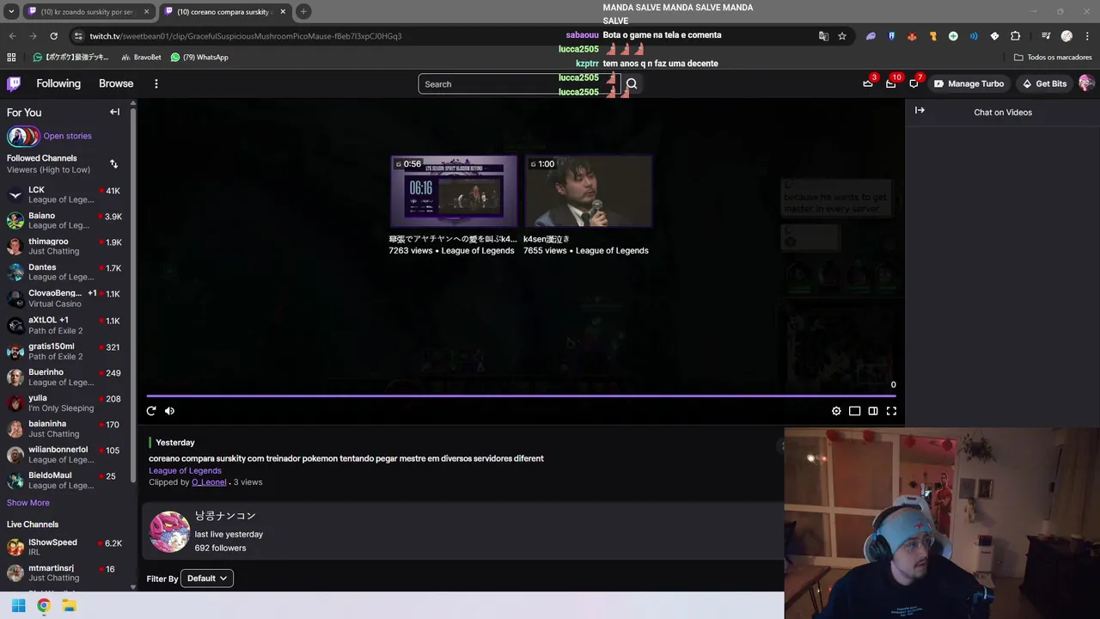
Task: Open the 0:56 recommended clip thumbnail
Action: 454,190
